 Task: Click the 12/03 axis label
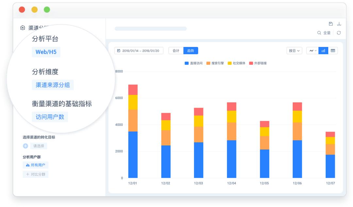(x=198, y=183)
